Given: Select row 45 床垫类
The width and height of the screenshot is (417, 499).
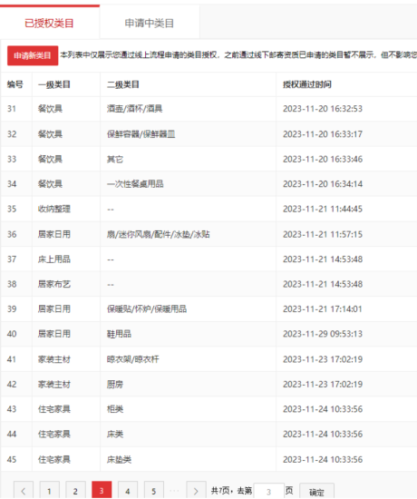Looking at the screenshot, I should click(x=208, y=459).
